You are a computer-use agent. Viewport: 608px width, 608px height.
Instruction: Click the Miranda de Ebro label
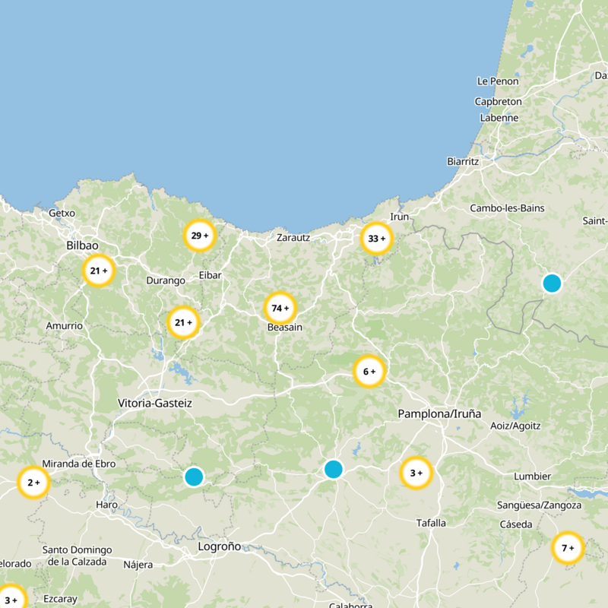pos(79,464)
